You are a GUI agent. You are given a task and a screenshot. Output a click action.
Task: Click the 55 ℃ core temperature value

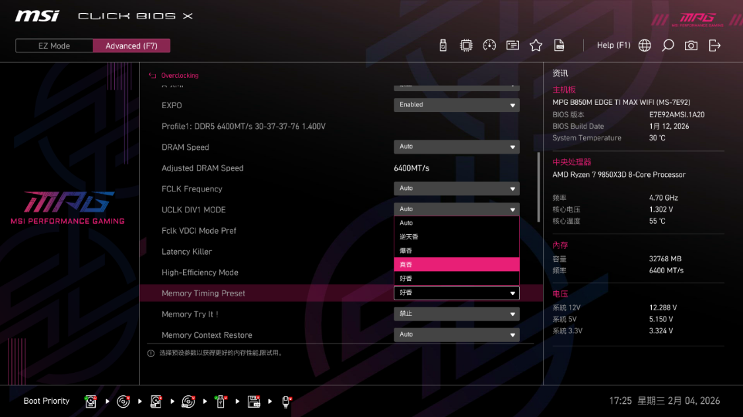point(657,221)
